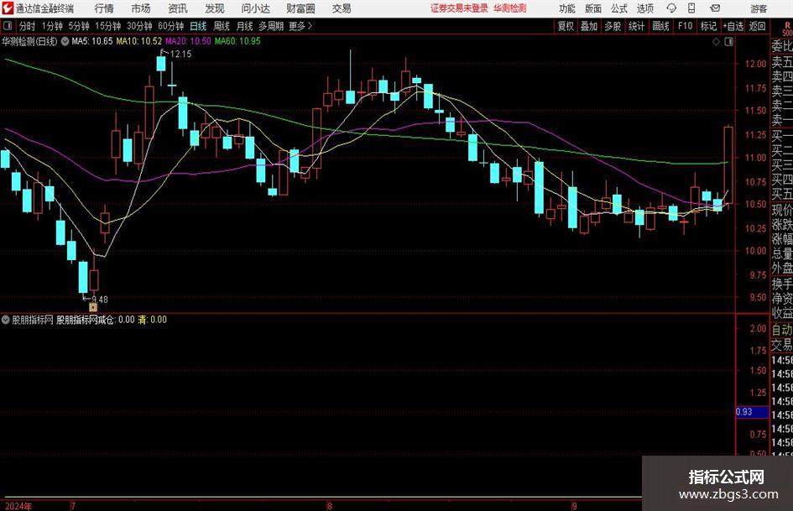Click the 华测检测 stock name link at top

click(x=510, y=8)
